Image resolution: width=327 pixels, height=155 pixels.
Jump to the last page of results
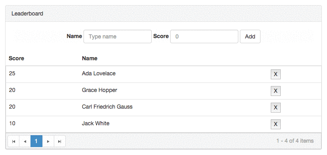[x=60, y=141]
